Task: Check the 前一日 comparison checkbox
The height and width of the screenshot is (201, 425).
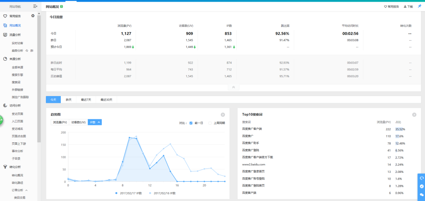Action: tap(191, 123)
